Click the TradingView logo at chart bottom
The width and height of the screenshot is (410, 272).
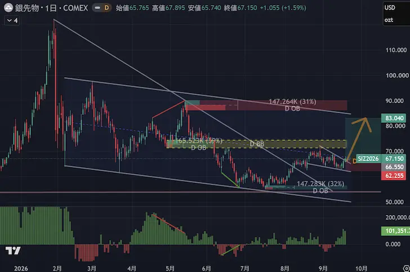[x=13, y=251]
